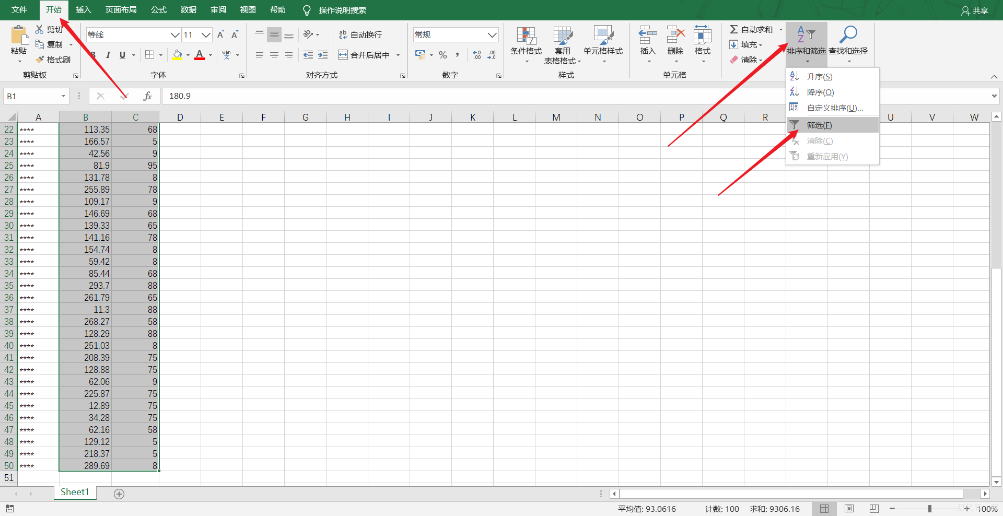Add a new sheet with plus icon

point(119,494)
